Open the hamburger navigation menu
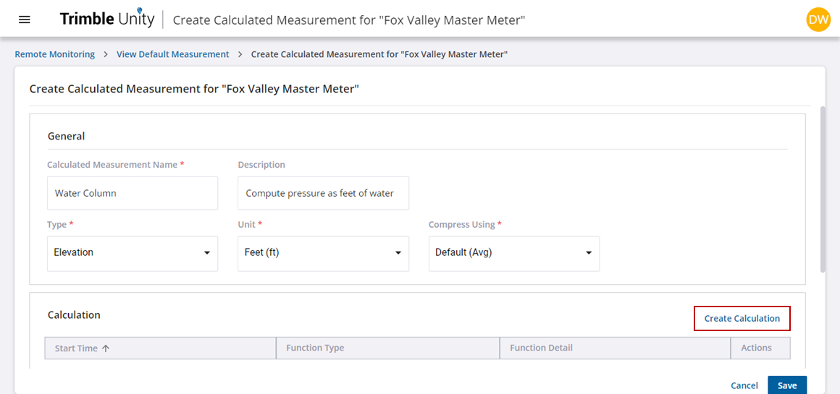The image size is (840, 394). click(x=25, y=20)
